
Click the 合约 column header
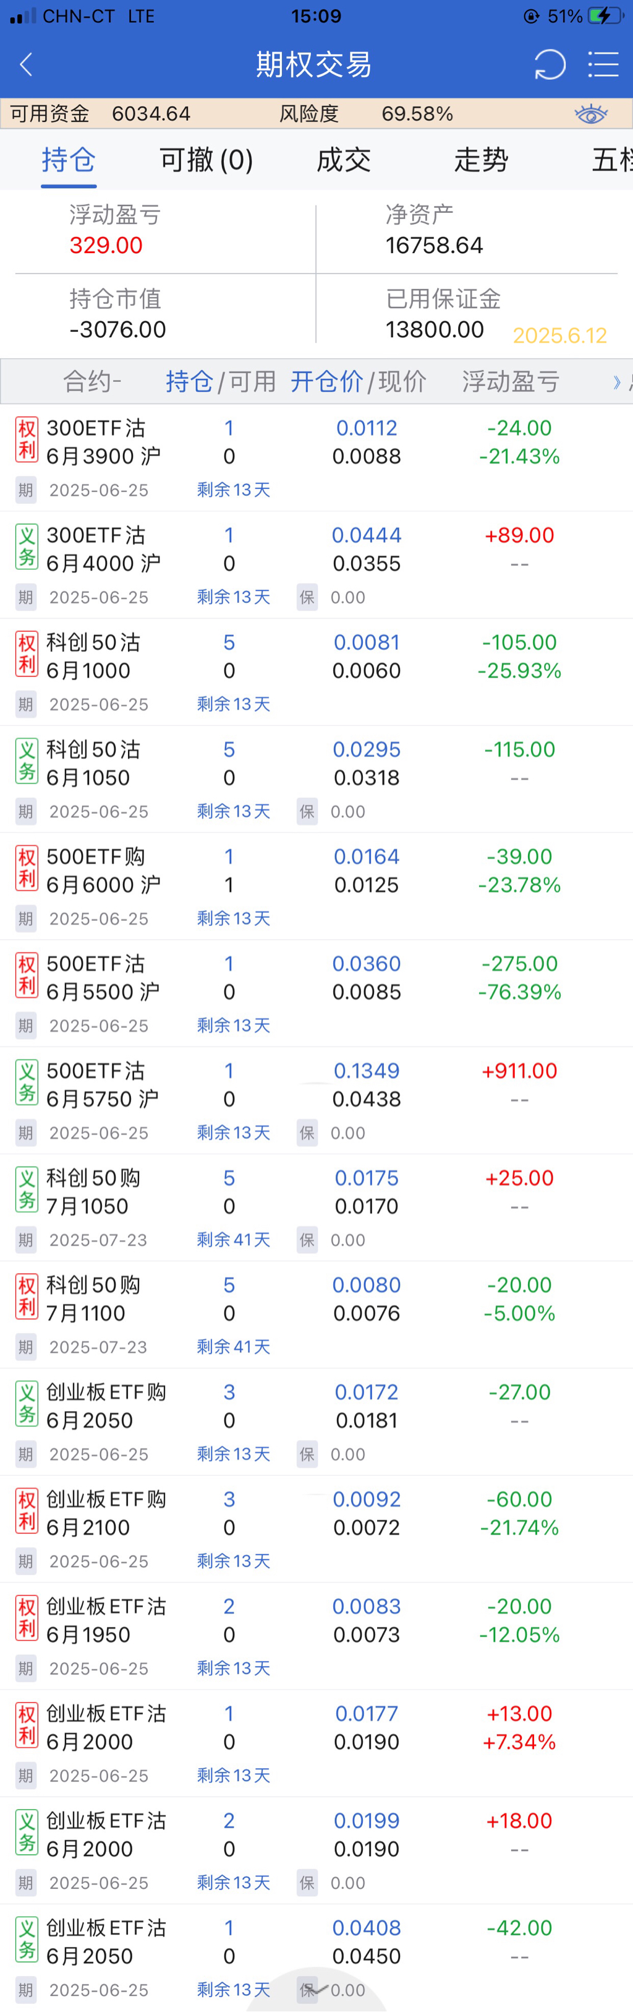pos(92,382)
